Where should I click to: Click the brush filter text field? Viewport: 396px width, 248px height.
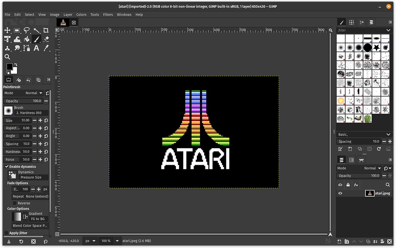tap(360, 30)
